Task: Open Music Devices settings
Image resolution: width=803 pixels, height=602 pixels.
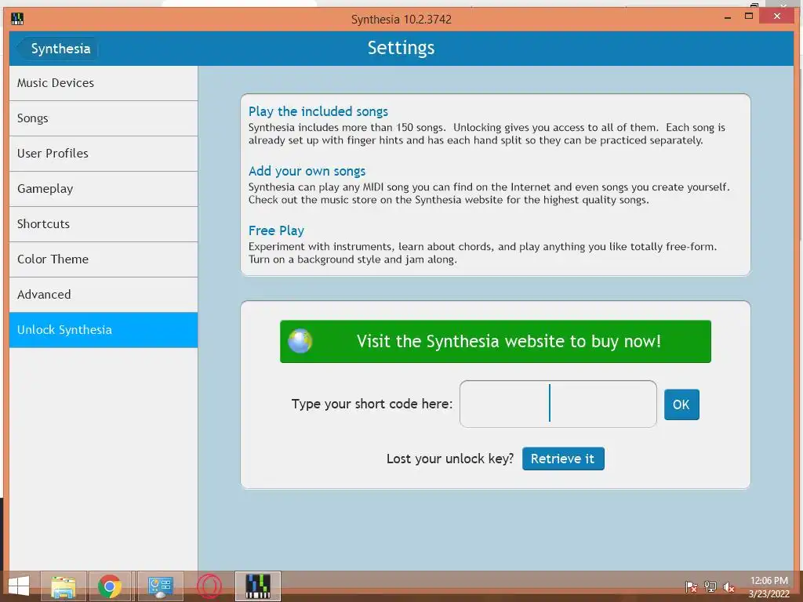Action: [x=104, y=83]
